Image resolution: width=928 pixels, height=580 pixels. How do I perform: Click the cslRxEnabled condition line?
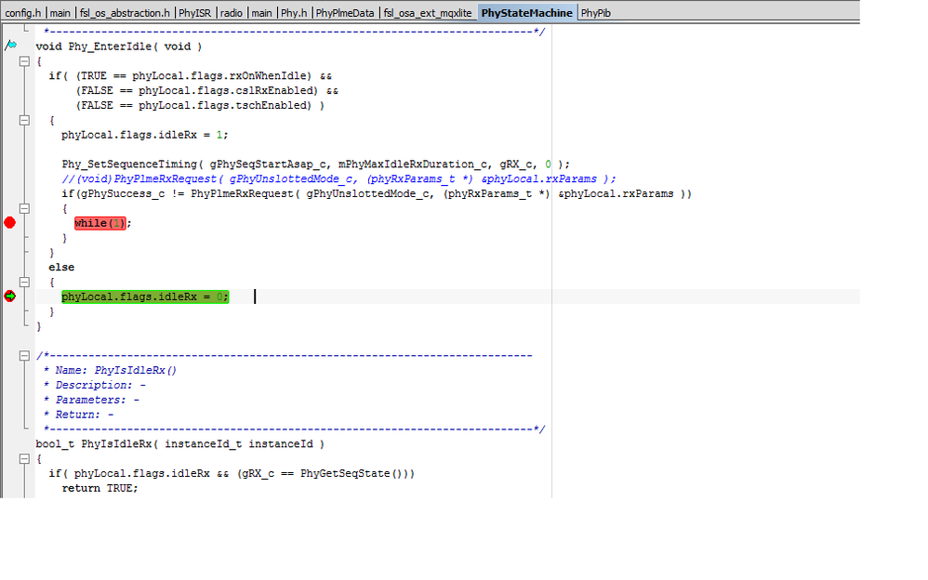pos(206,90)
